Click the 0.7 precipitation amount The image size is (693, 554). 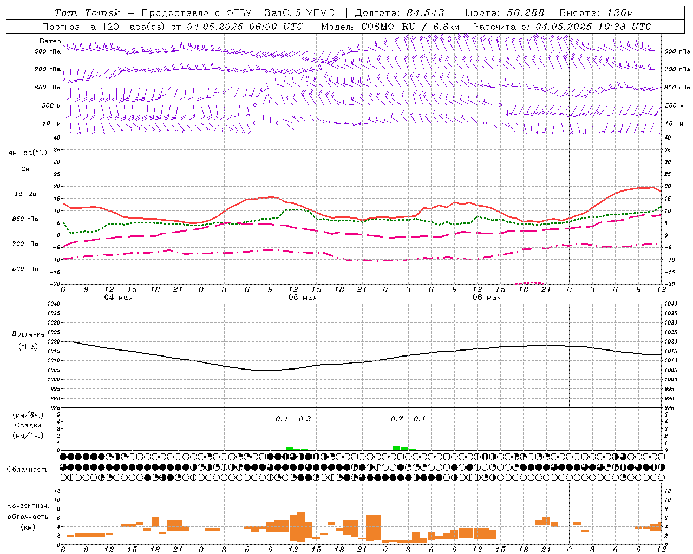[397, 419]
